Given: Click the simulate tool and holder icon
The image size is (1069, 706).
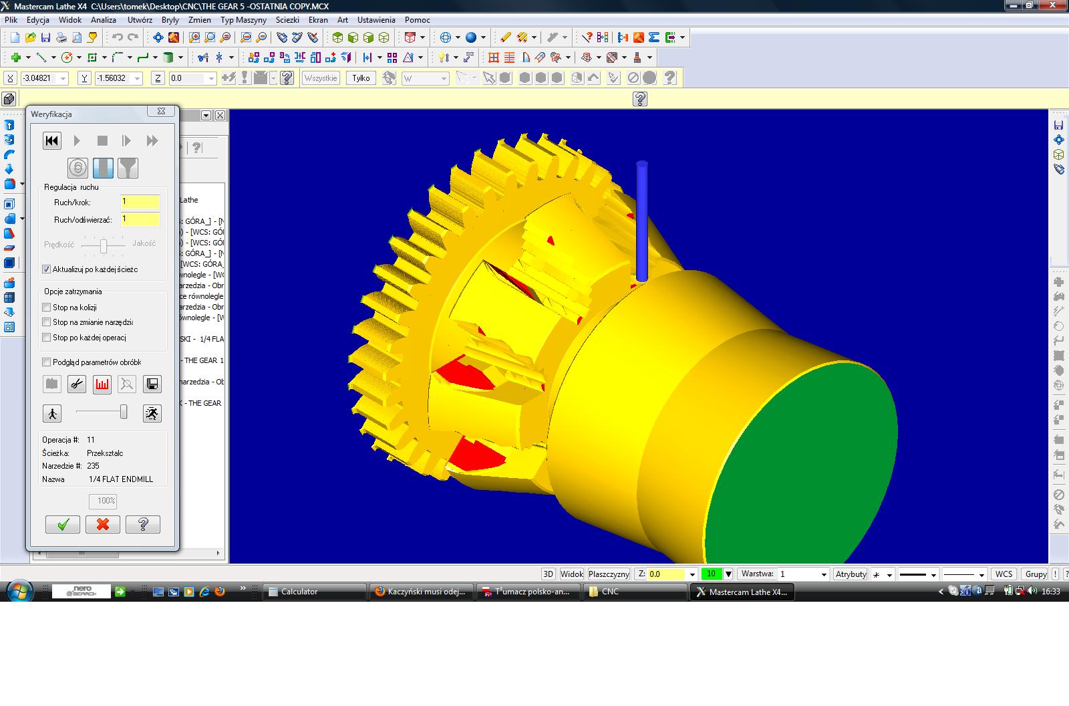Looking at the screenshot, I should tap(128, 168).
